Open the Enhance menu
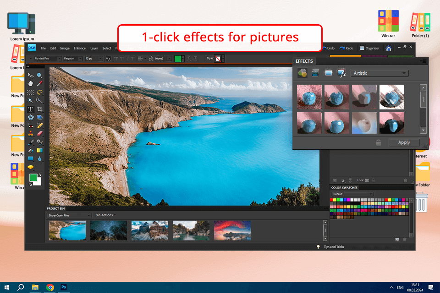Screen dimensions: 440x293 pos(80,48)
